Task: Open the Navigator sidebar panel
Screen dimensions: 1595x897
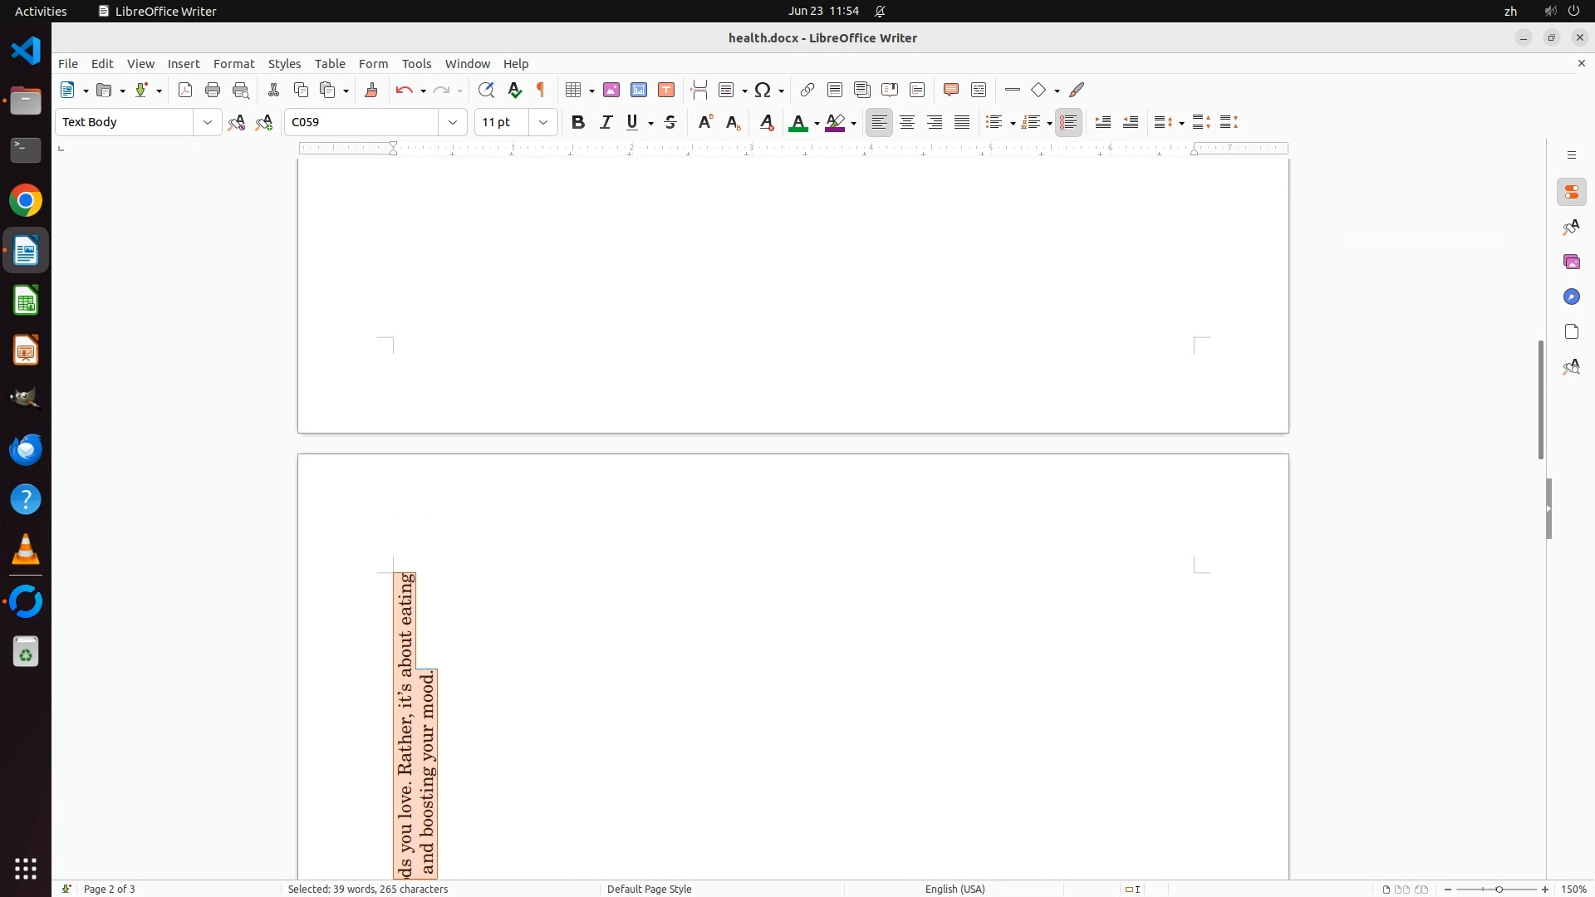Action: (x=1571, y=297)
